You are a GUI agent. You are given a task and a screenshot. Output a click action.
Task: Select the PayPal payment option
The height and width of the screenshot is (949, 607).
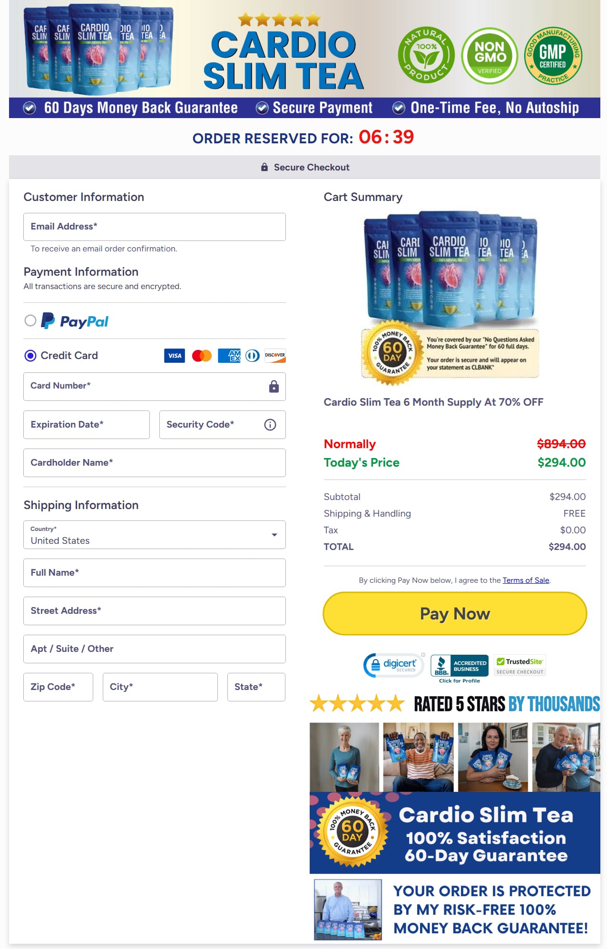[x=30, y=321]
